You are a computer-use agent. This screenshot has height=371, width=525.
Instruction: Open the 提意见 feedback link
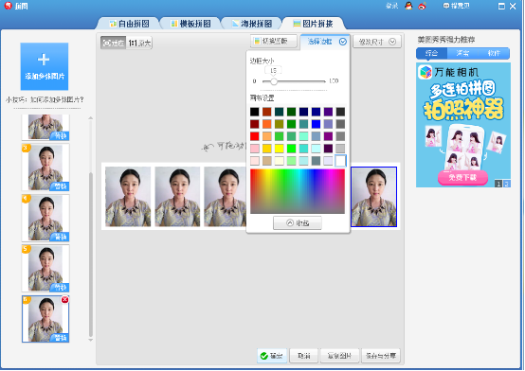[x=457, y=6]
